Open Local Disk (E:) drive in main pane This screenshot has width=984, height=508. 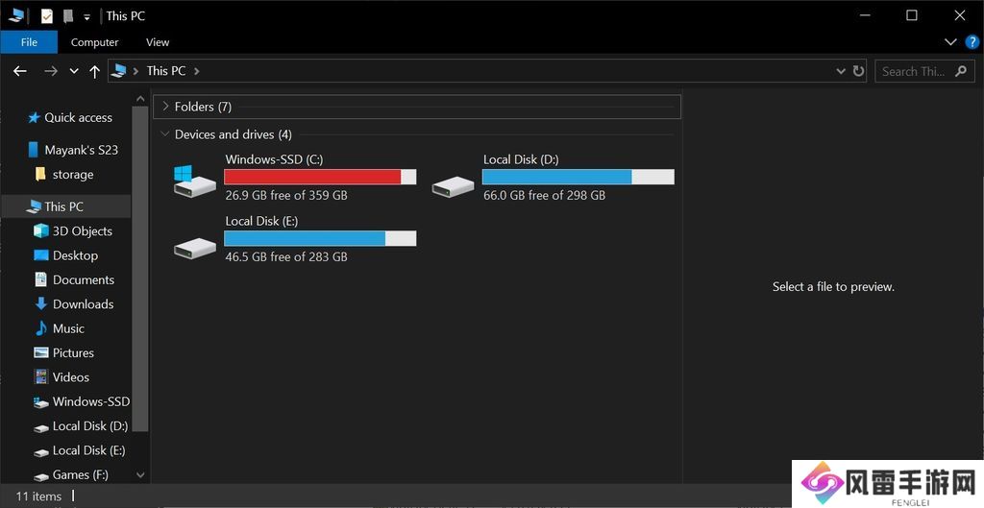(194, 246)
